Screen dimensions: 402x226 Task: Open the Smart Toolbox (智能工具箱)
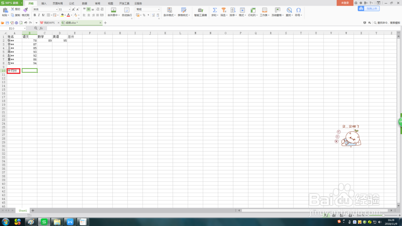(201, 12)
